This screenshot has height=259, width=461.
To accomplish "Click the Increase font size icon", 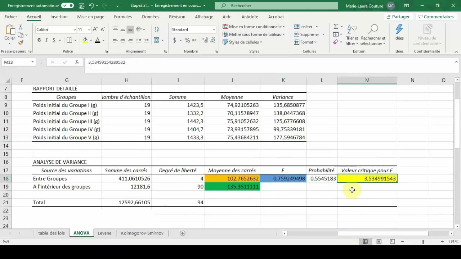I will (95, 29).
